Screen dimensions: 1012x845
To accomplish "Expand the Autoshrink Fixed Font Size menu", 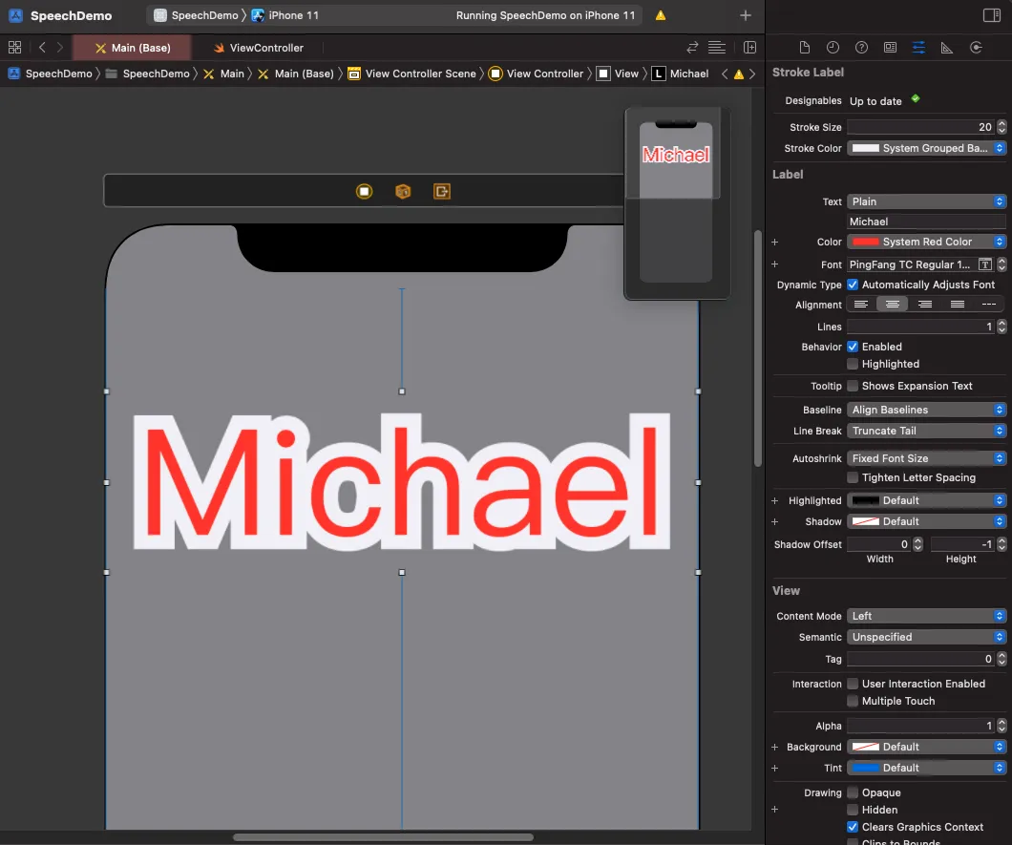I will click(x=926, y=458).
